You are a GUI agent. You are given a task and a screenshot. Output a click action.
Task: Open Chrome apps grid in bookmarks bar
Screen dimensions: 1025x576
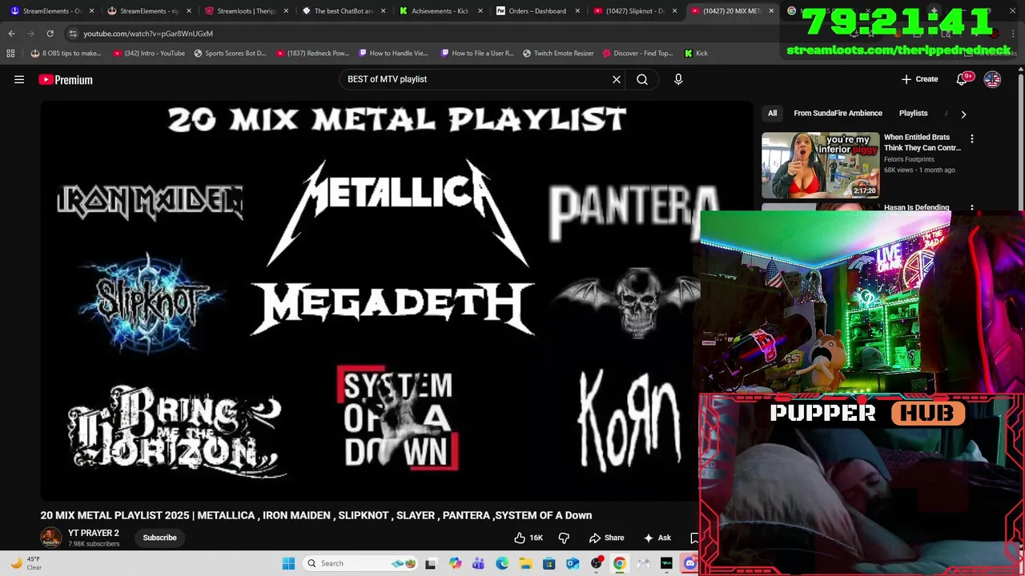pos(10,54)
